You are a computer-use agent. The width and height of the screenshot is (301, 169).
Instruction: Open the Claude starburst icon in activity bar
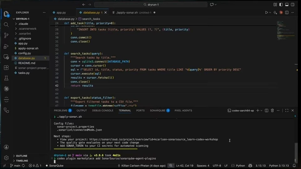click(x=6, y=89)
